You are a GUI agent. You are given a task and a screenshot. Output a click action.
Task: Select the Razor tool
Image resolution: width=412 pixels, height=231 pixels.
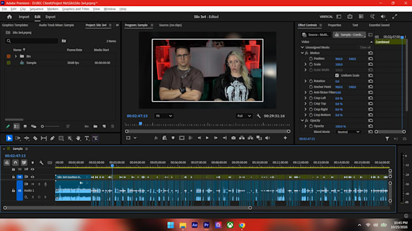click(35, 138)
